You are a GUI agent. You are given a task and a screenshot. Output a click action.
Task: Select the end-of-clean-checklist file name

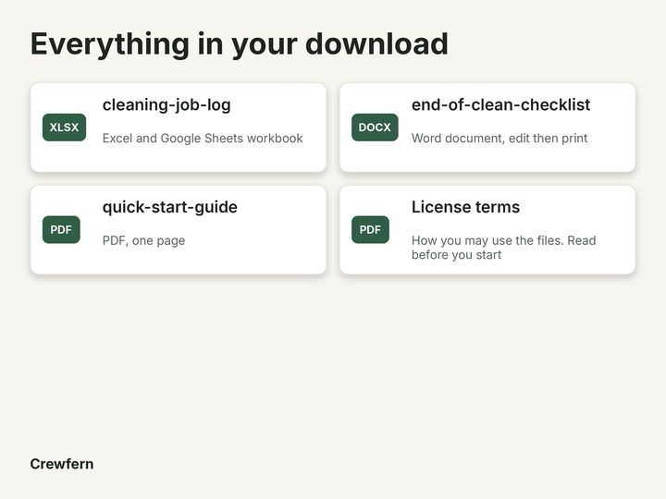500,104
